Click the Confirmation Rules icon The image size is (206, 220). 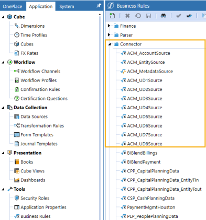pos(17,89)
